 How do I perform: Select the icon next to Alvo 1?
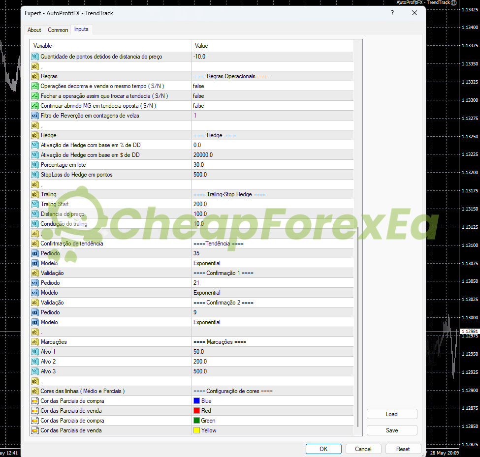[35, 351]
